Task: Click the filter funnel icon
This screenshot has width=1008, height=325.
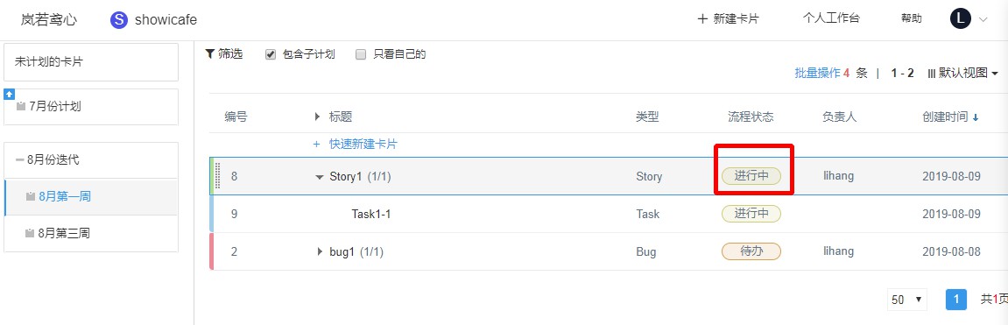Action: pyautogui.click(x=209, y=54)
